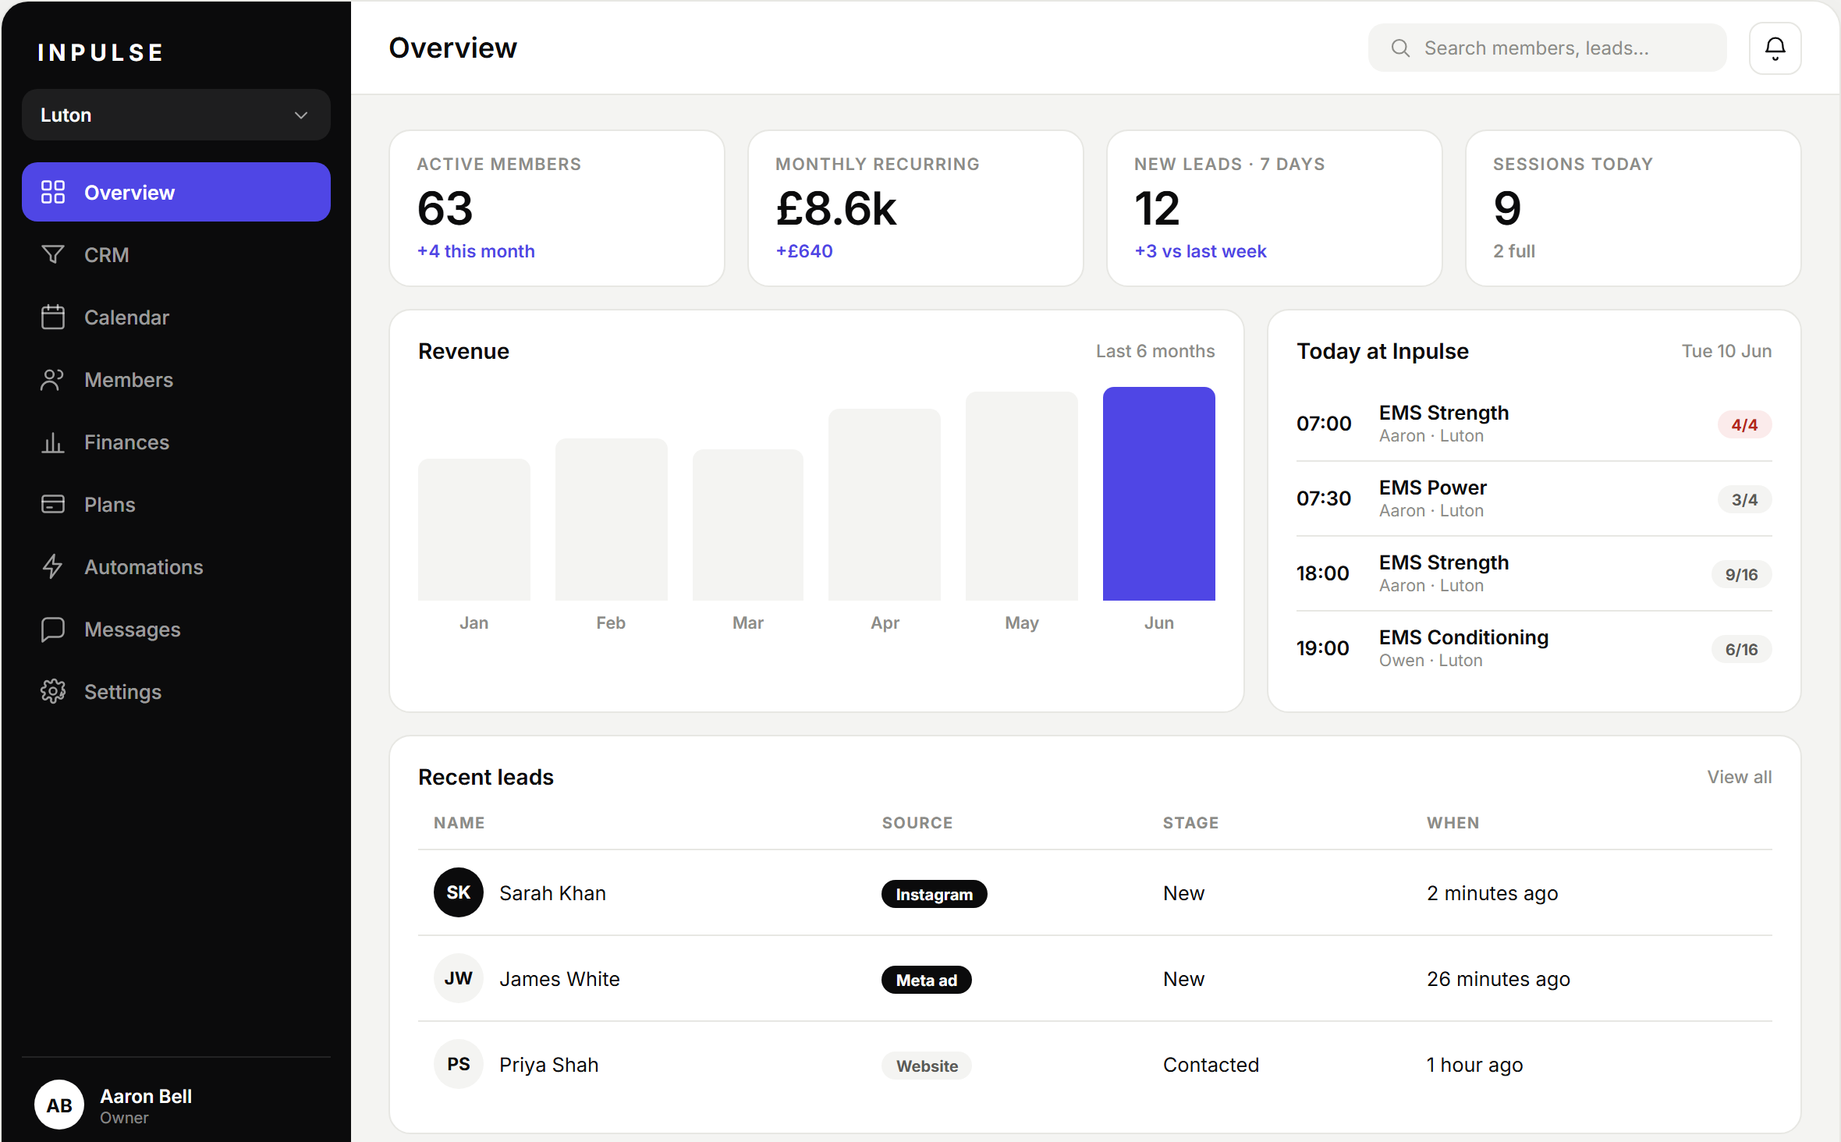The height and width of the screenshot is (1142, 1841).
Task: Click the name Priya Shah
Action: (x=548, y=1065)
